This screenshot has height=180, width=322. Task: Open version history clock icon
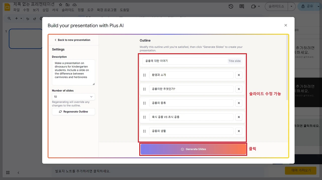click(231, 6)
